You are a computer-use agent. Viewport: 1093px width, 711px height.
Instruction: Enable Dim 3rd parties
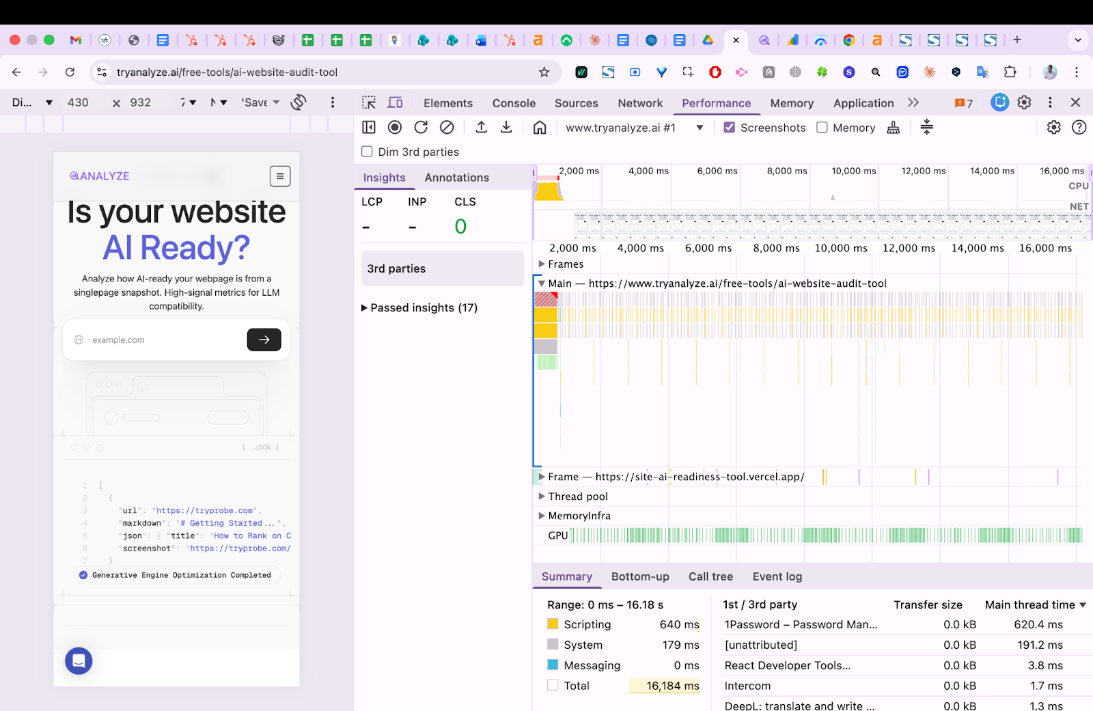coord(367,152)
